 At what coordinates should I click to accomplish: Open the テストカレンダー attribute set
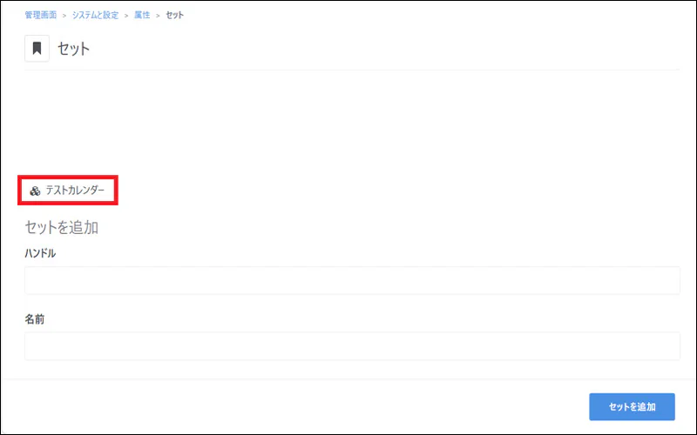coord(68,191)
